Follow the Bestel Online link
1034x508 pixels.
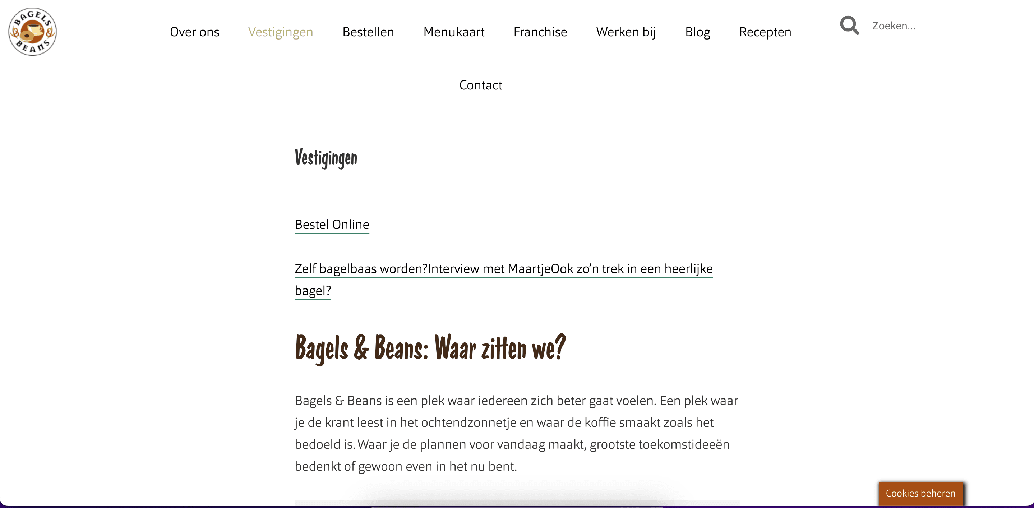tap(332, 224)
